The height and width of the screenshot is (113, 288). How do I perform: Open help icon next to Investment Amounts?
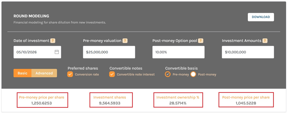265,41
